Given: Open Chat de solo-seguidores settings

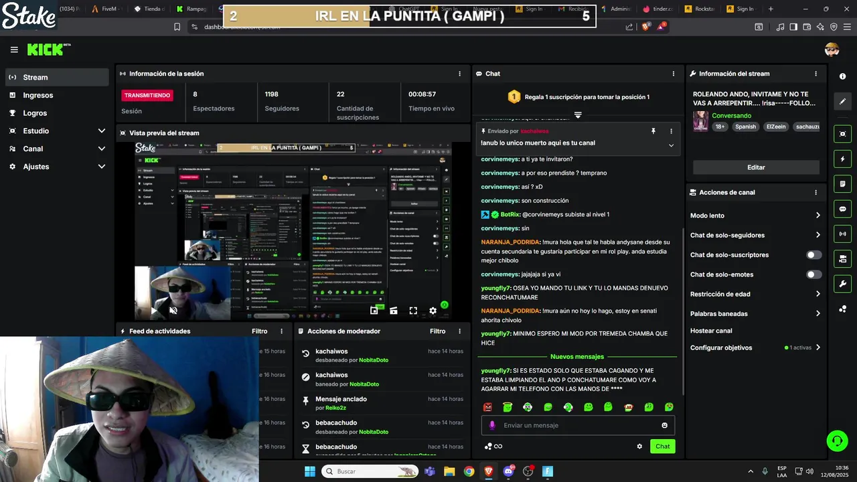Looking at the screenshot, I should tap(756, 235).
